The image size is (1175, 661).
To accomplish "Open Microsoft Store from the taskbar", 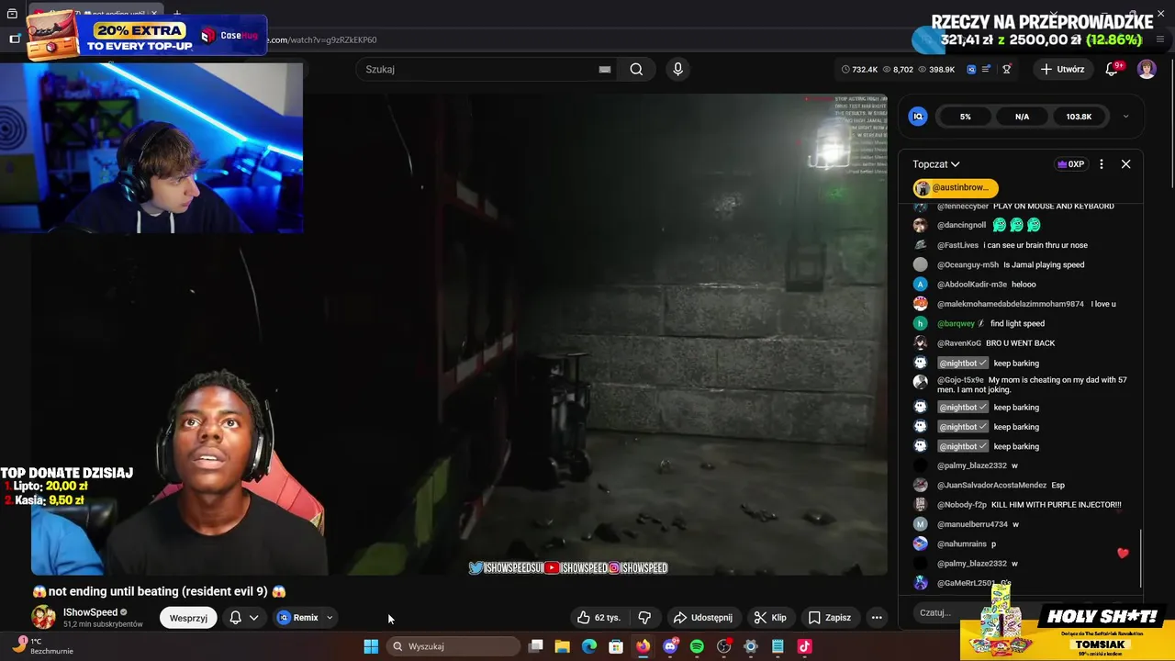I will (616, 646).
